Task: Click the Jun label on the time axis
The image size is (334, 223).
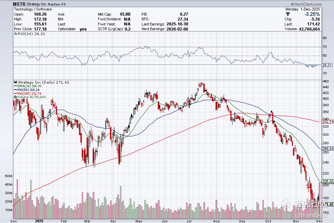Action: (x=165, y=221)
